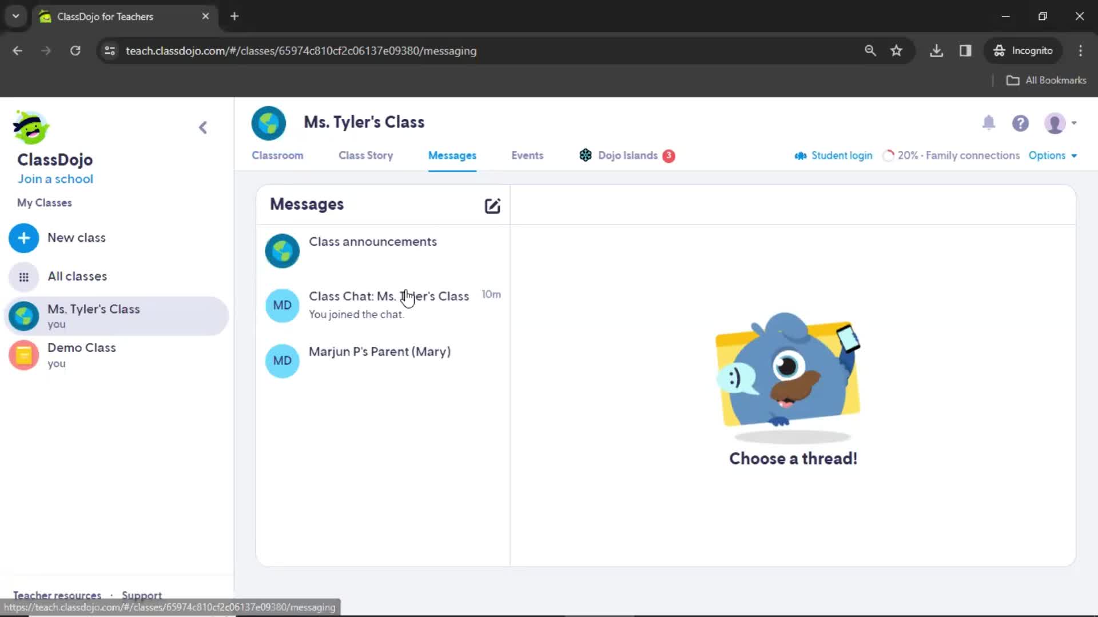Click the Choose a thread mascot illustration
1098x617 pixels.
788,377
